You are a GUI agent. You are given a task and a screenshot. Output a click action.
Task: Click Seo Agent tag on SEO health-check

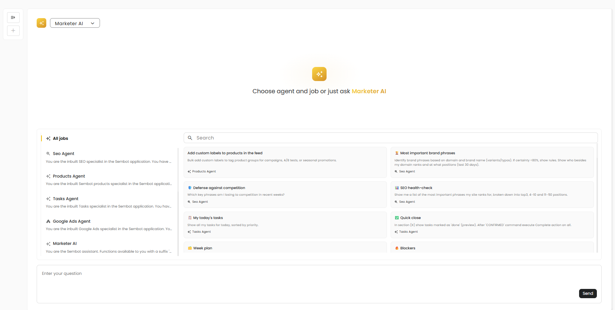[x=405, y=202]
